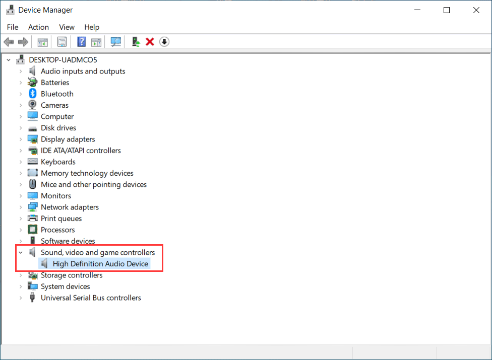Expand the Display adapters category
This screenshot has width=492, height=360.
[x=21, y=139]
